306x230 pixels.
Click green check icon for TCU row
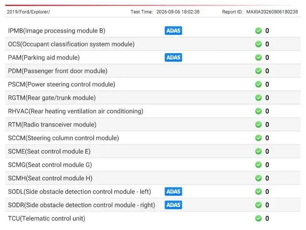[258, 218]
